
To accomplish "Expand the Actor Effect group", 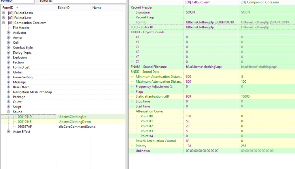I will point(8,131).
